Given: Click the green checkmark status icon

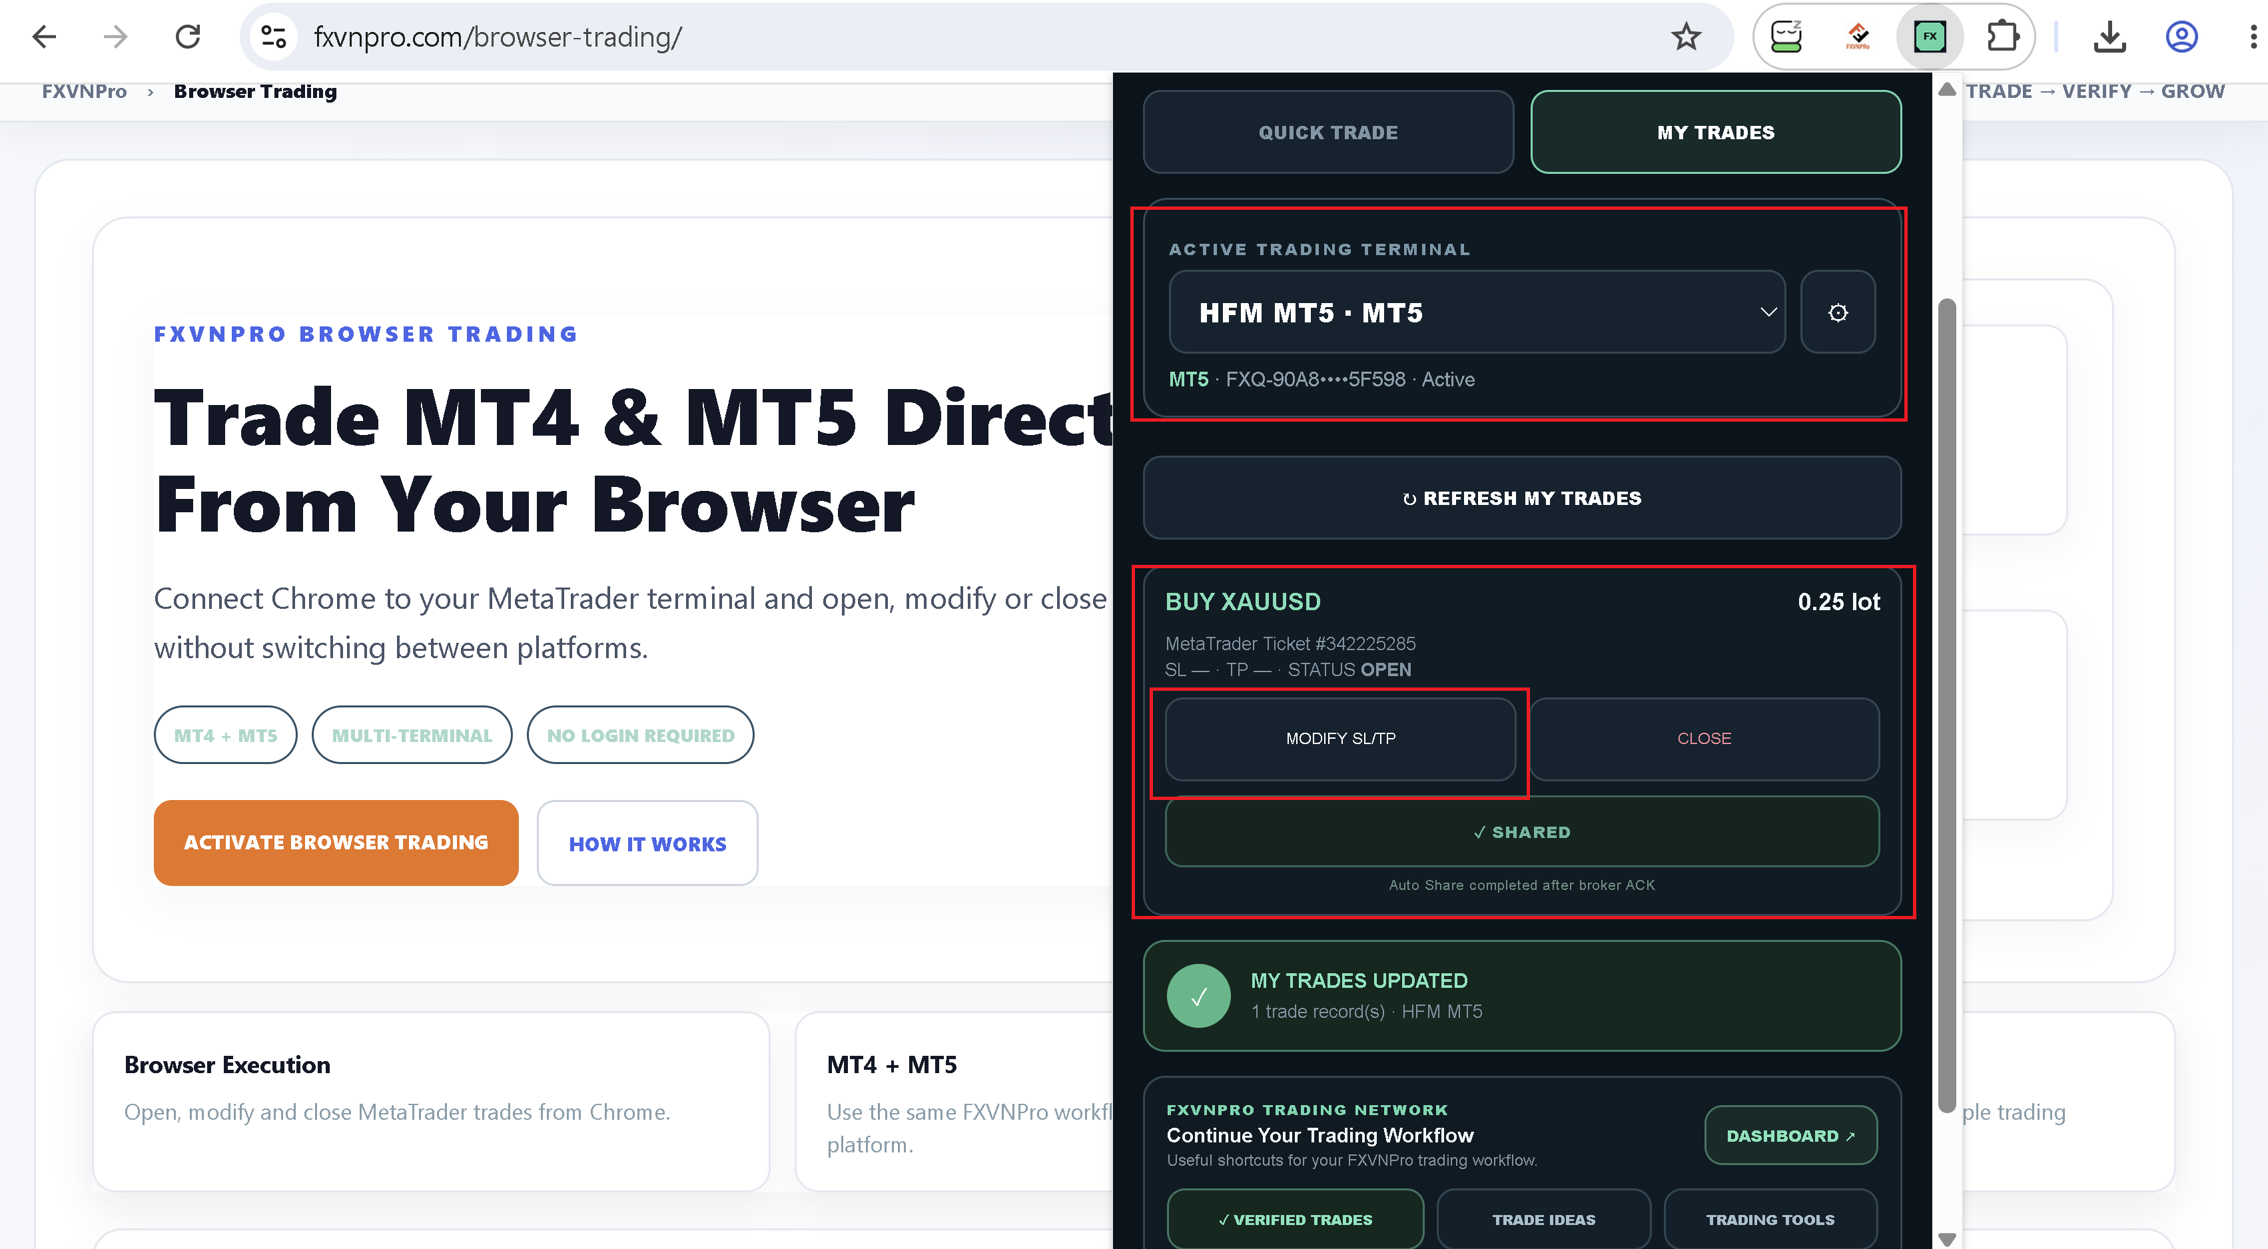Looking at the screenshot, I should (x=1198, y=997).
